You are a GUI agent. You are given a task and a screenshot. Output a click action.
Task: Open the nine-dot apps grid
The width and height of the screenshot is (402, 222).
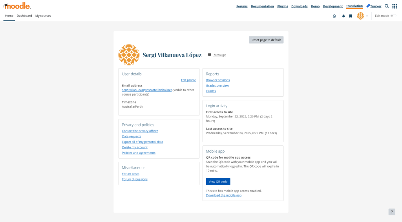pyautogui.click(x=395, y=6)
